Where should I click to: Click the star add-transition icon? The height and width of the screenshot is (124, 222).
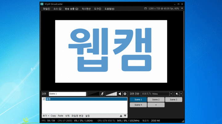click(x=177, y=94)
